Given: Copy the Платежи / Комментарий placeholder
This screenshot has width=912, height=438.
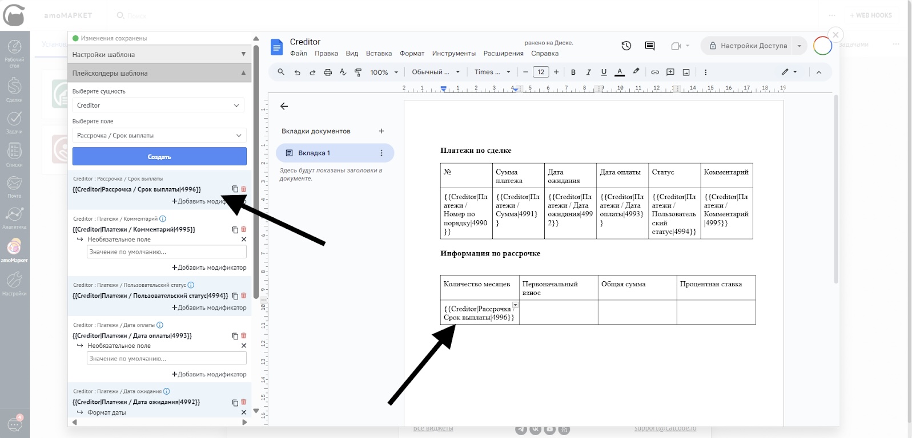Looking at the screenshot, I should point(235,229).
